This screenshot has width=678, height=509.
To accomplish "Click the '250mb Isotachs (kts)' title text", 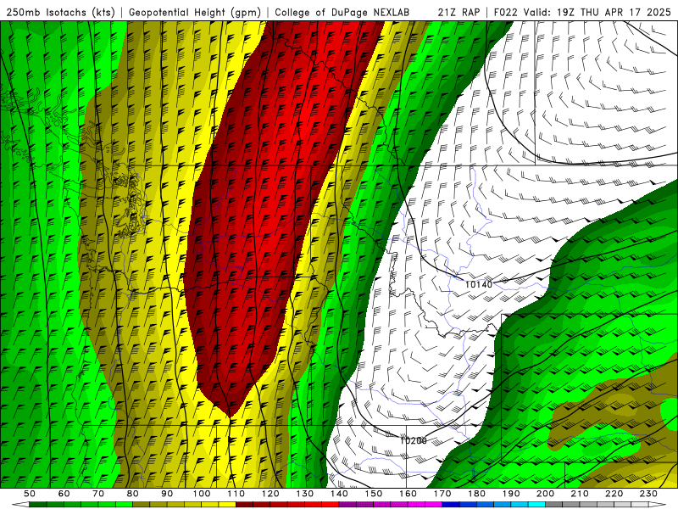I will click(60, 13).
